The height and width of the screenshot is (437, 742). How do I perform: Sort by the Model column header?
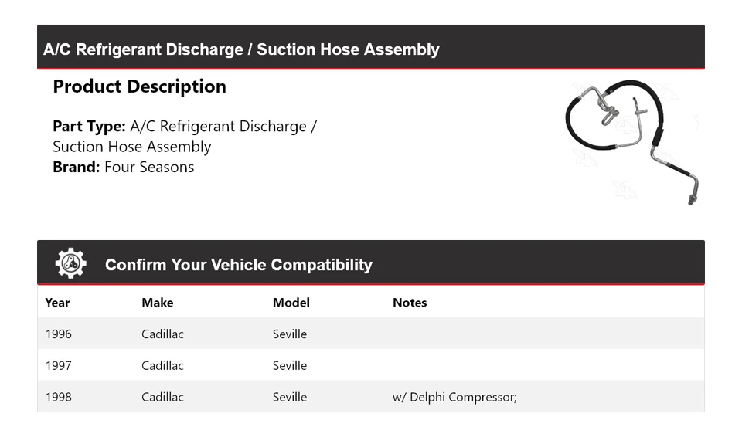(x=291, y=303)
